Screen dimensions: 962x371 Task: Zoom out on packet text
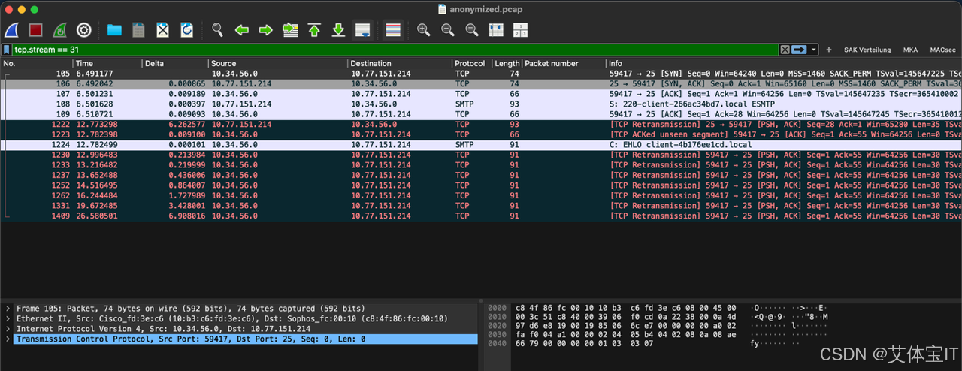pyautogui.click(x=448, y=30)
